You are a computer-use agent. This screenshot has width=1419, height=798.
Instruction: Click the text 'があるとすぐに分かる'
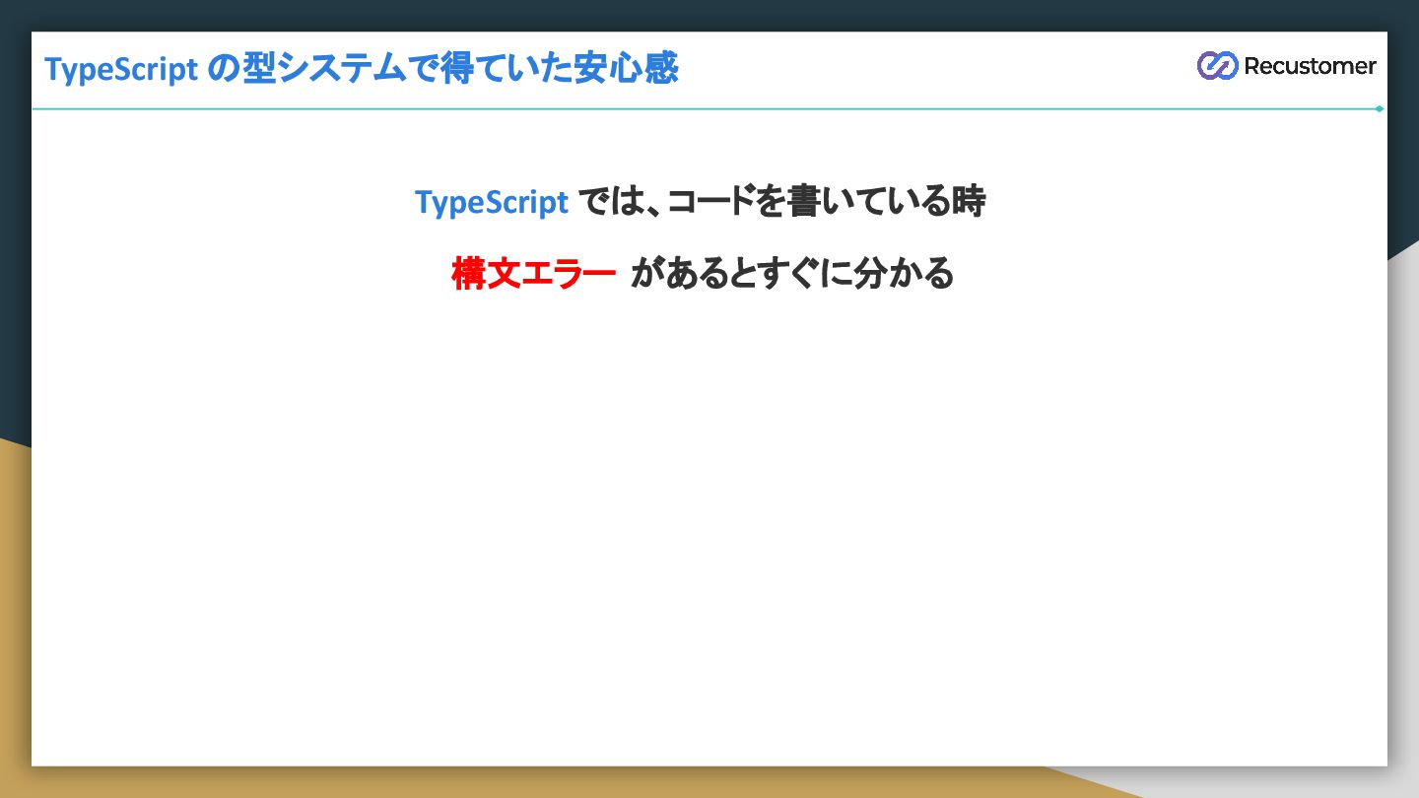(x=792, y=273)
